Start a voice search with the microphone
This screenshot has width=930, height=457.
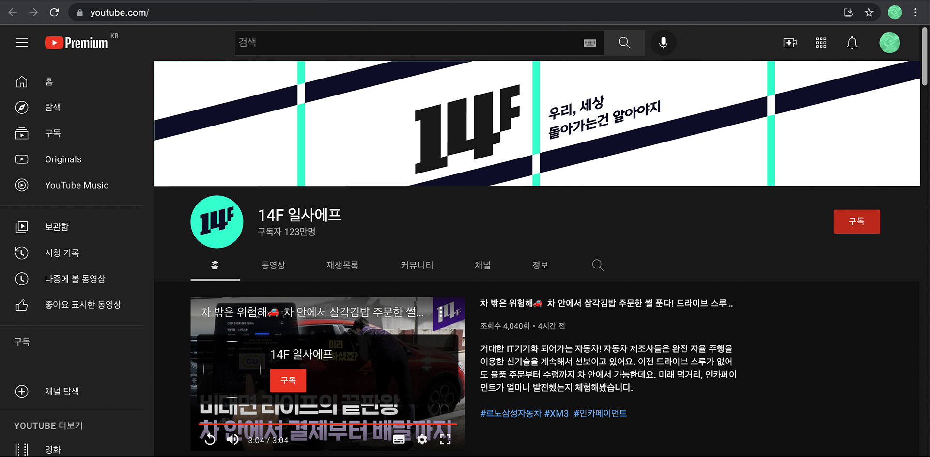pyautogui.click(x=663, y=43)
